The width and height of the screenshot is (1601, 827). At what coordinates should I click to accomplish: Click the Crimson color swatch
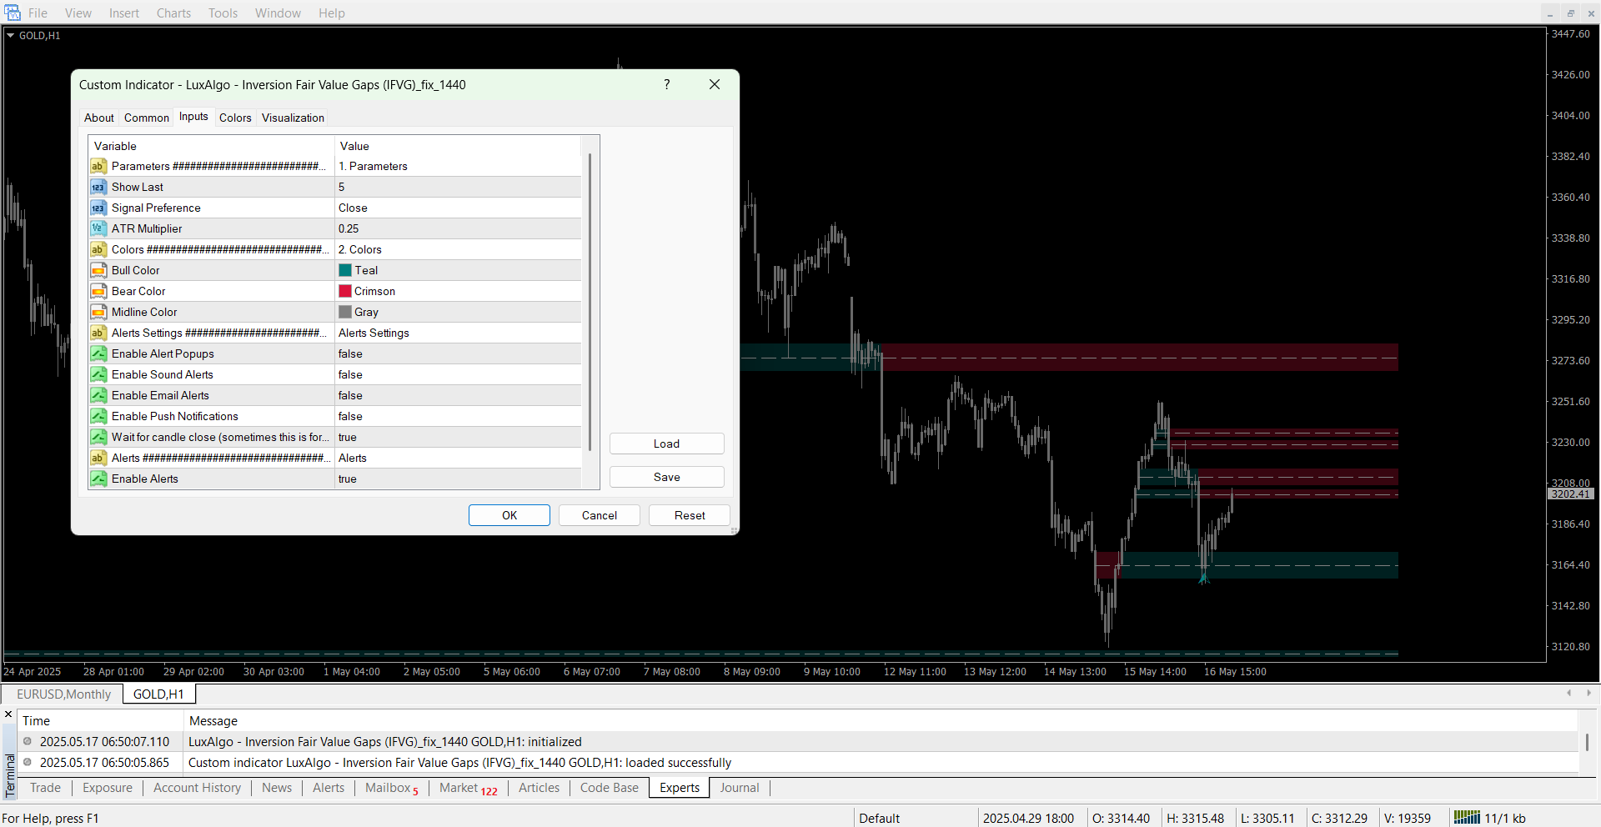point(345,291)
